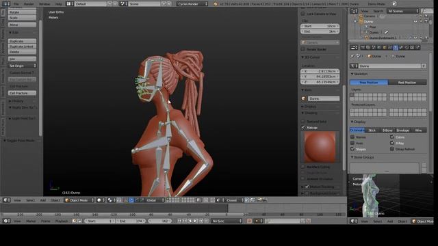Image resolution: width=438 pixels, height=246 pixels.
Task: Open the Cycles Render engine dropdown
Action: pyautogui.click(x=192, y=4)
